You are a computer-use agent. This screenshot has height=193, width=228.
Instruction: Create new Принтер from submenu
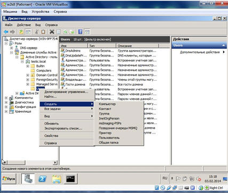119,133
